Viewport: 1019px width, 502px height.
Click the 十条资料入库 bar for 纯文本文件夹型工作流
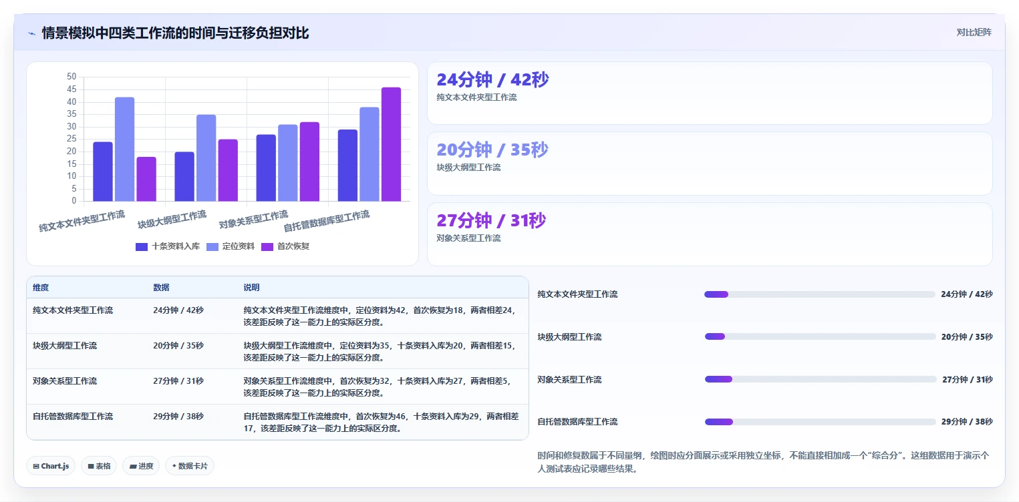103,172
